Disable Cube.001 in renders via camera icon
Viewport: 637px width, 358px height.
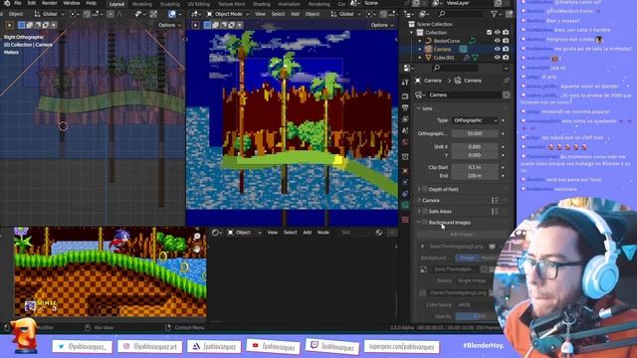click(506, 58)
